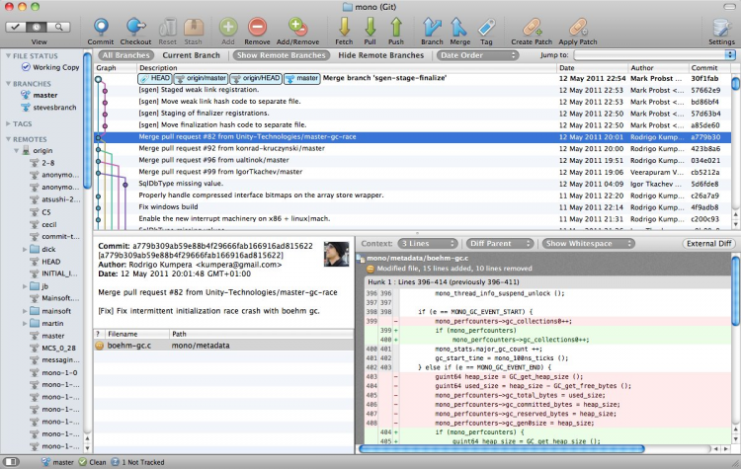Viewport: 741px width, 469px height.
Task: Select the All Branches tab
Action: click(125, 55)
